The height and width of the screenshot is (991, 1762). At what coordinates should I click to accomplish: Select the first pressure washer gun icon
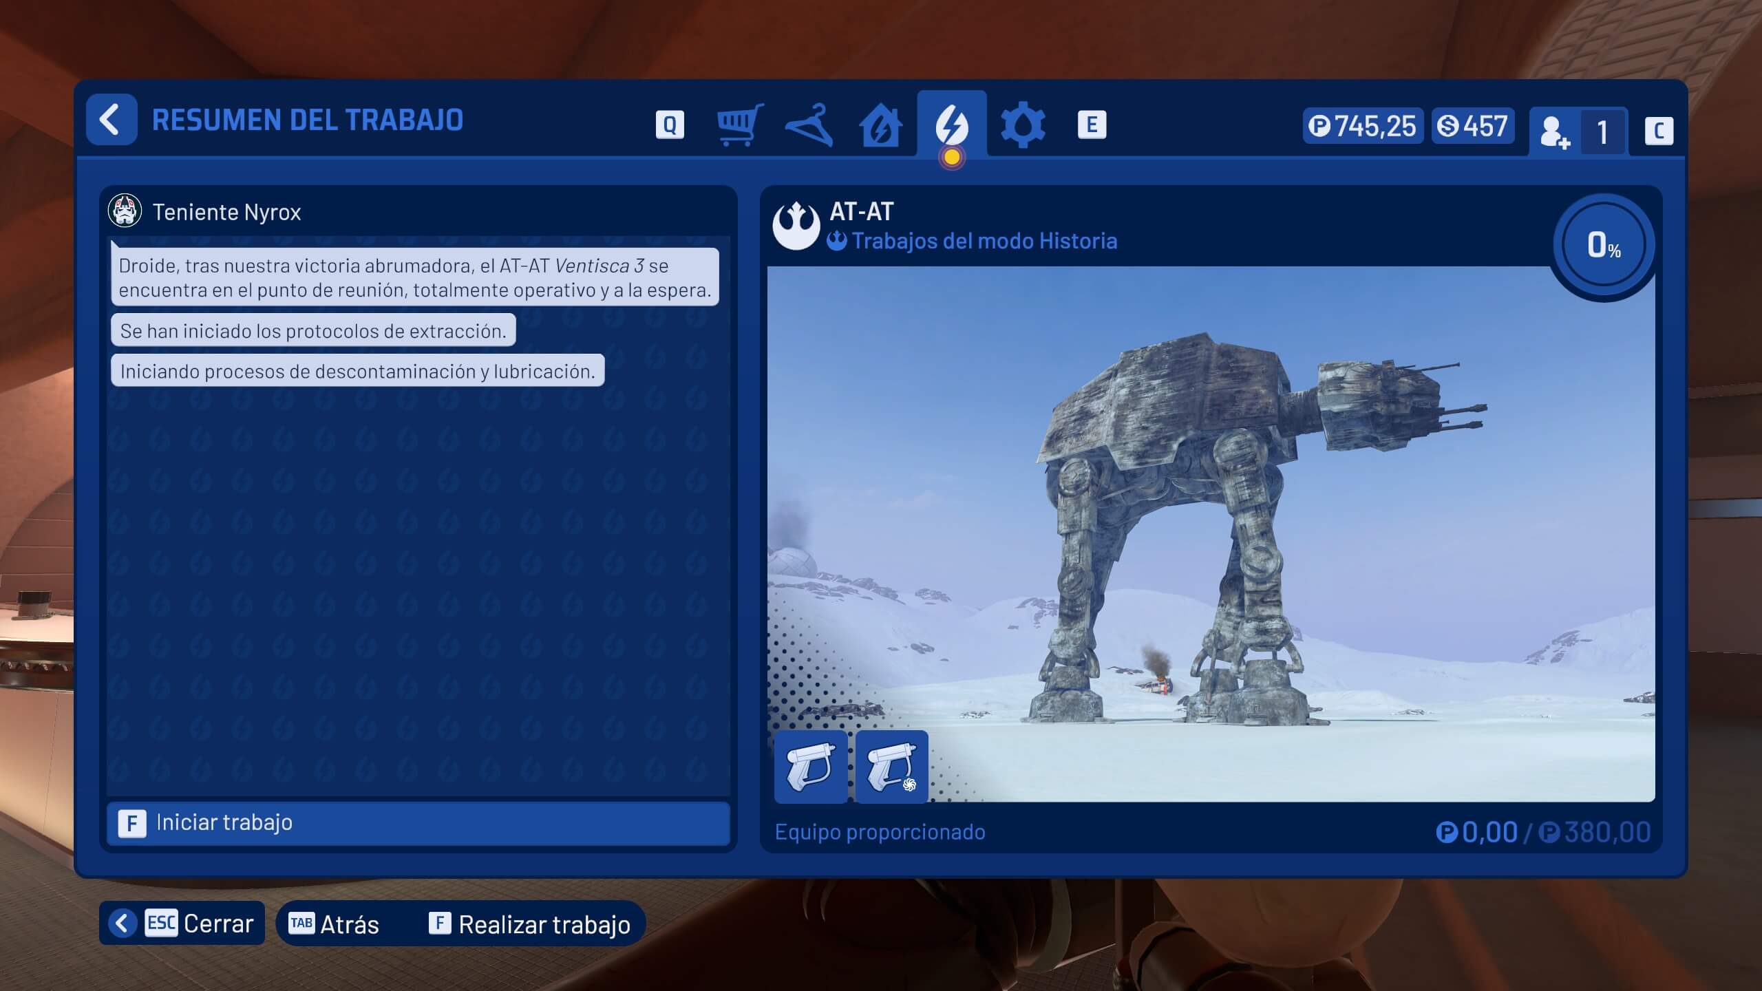pos(811,767)
